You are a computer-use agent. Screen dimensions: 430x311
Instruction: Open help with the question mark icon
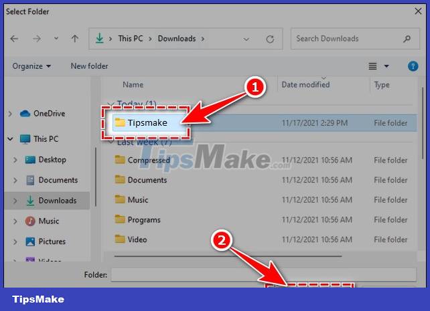tap(413, 66)
